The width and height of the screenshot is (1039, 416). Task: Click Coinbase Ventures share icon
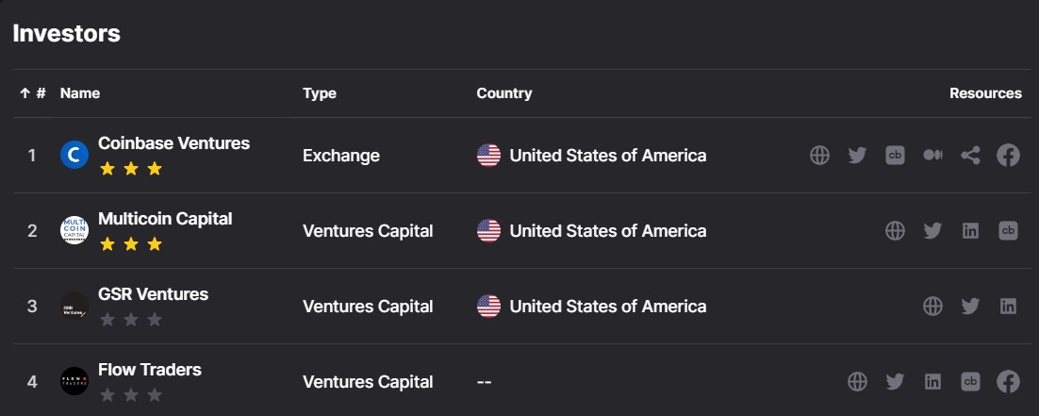point(970,156)
